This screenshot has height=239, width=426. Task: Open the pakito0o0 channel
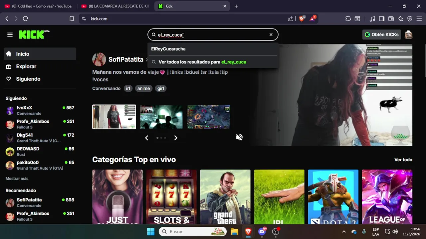click(40, 165)
